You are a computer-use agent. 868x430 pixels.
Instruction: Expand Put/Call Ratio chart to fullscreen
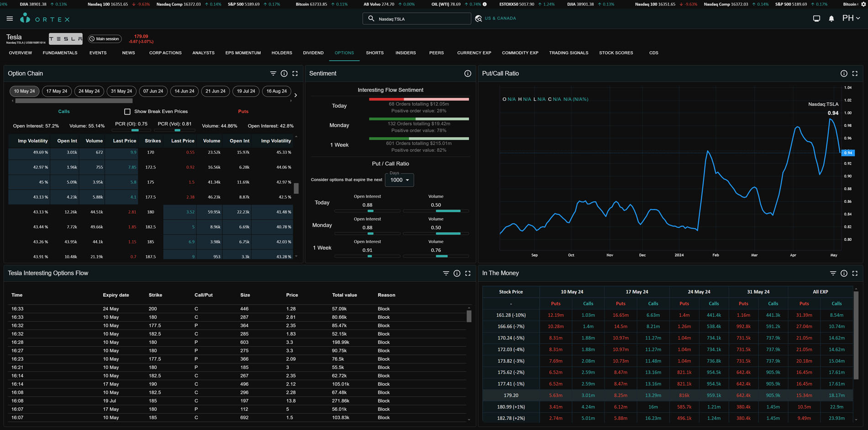[855, 73]
